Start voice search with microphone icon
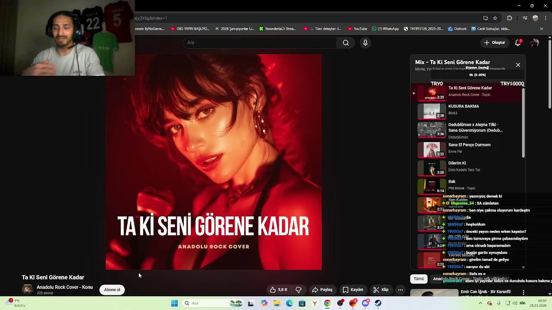The height and width of the screenshot is (310, 552). [x=365, y=43]
